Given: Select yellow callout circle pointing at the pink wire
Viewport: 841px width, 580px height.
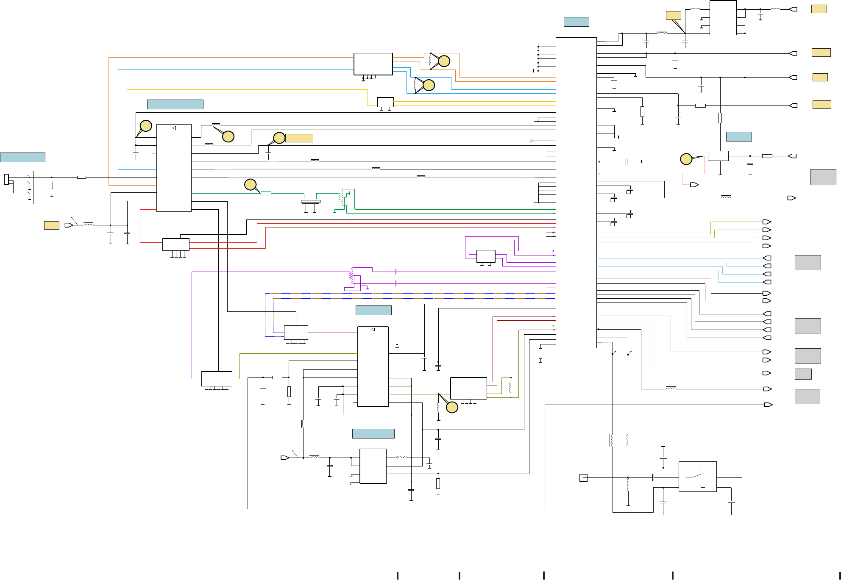Looking at the screenshot, I should [686, 159].
